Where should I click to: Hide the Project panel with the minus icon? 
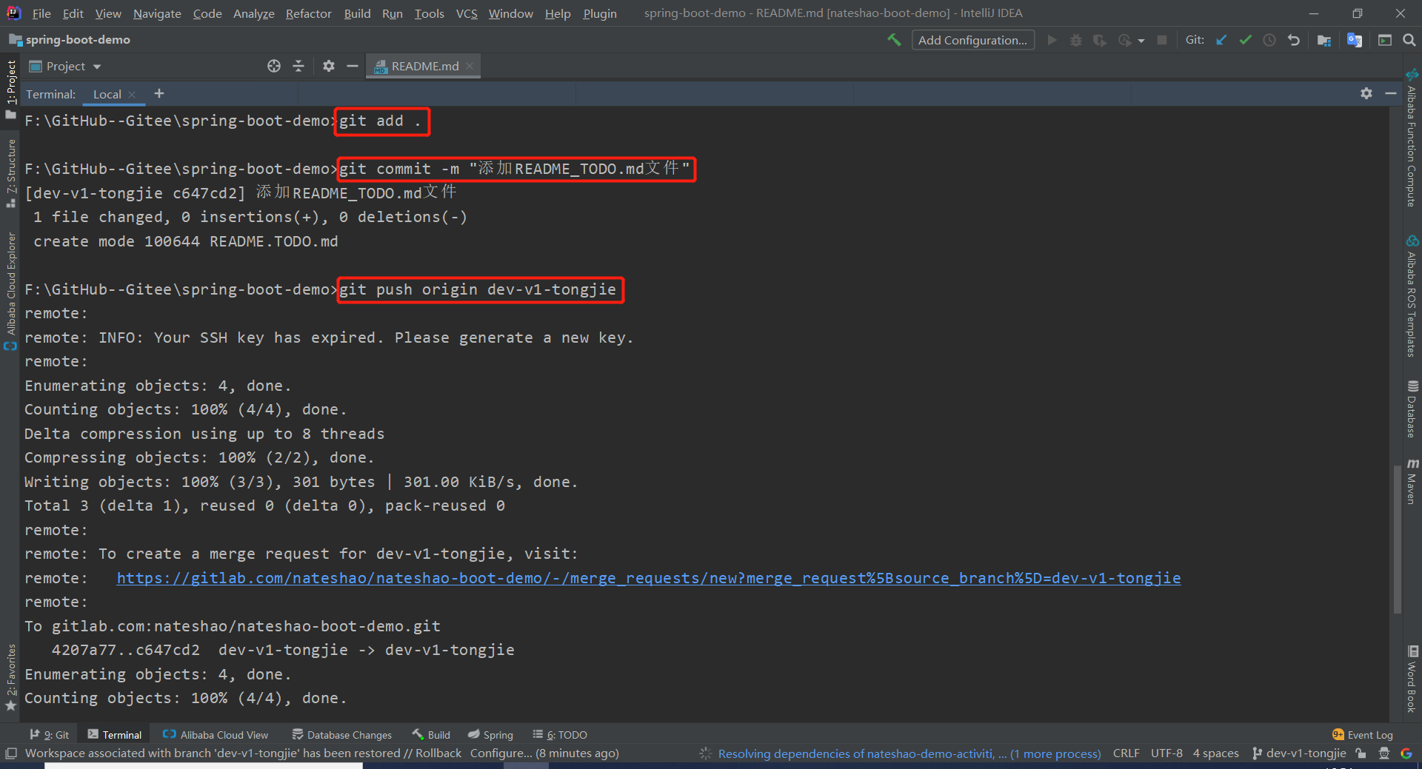point(353,66)
